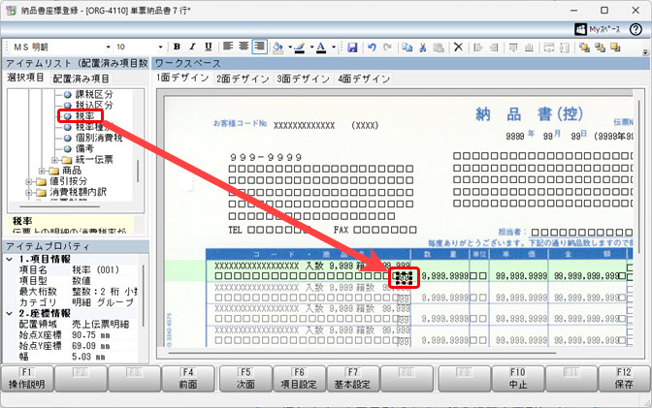The width and height of the screenshot is (652, 408).
Task: Align text to the right
Action: (259, 47)
